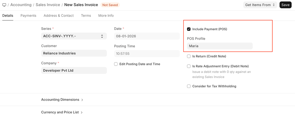
Task: Switch to the Payments tab
Action: pos(28,16)
